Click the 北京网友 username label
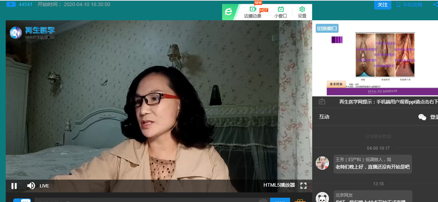Image resolution: width=438 pixels, height=202 pixels. pos(344,195)
